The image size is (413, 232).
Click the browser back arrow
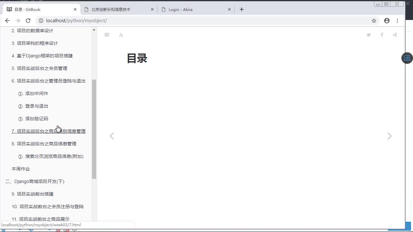[7, 21]
